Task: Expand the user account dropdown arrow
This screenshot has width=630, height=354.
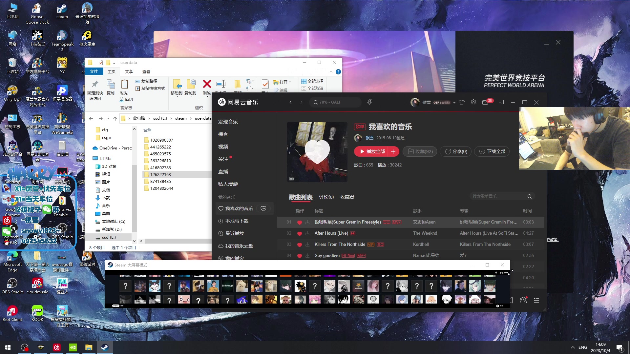Action: pyautogui.click(x=454, y=103)
